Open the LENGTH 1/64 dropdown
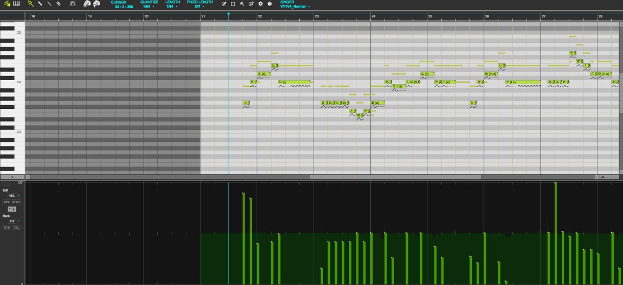The width and height of the screenshot is (623, 285). click(172, 6)
